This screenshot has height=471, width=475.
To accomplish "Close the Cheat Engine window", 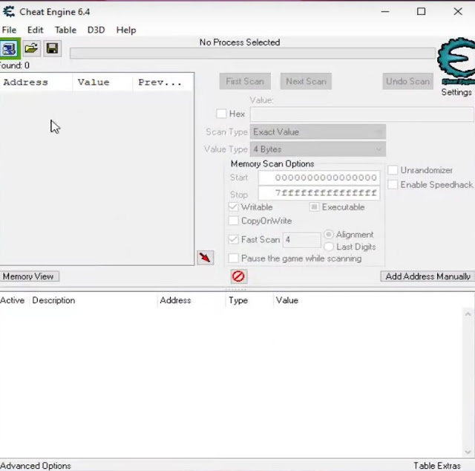I will coord(458,12).
